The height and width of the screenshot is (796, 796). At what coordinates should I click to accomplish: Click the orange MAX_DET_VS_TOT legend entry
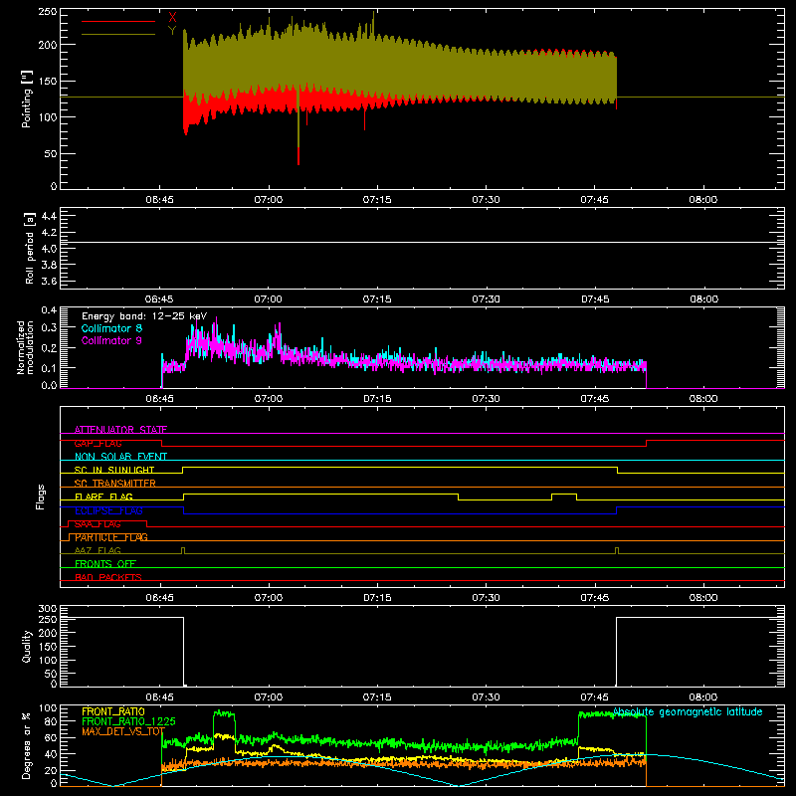(x=123, y=731)
